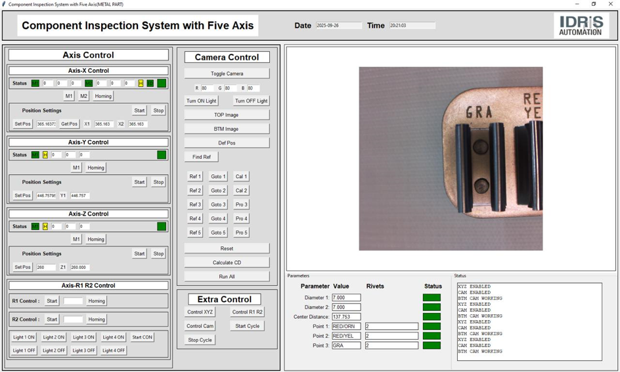The image size is (620, 372).
Task: Select the Center Distance value field
Action: [346, 317]
